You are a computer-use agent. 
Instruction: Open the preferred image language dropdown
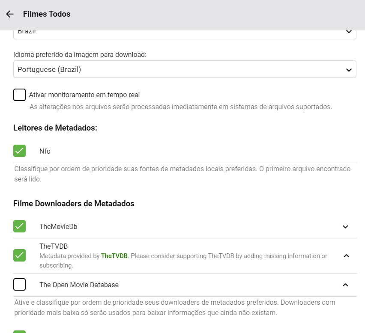point(184,69)
